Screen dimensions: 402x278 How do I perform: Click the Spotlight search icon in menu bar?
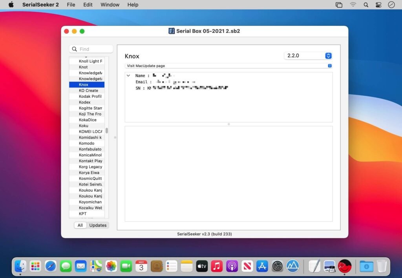click(x=365, y=5)
